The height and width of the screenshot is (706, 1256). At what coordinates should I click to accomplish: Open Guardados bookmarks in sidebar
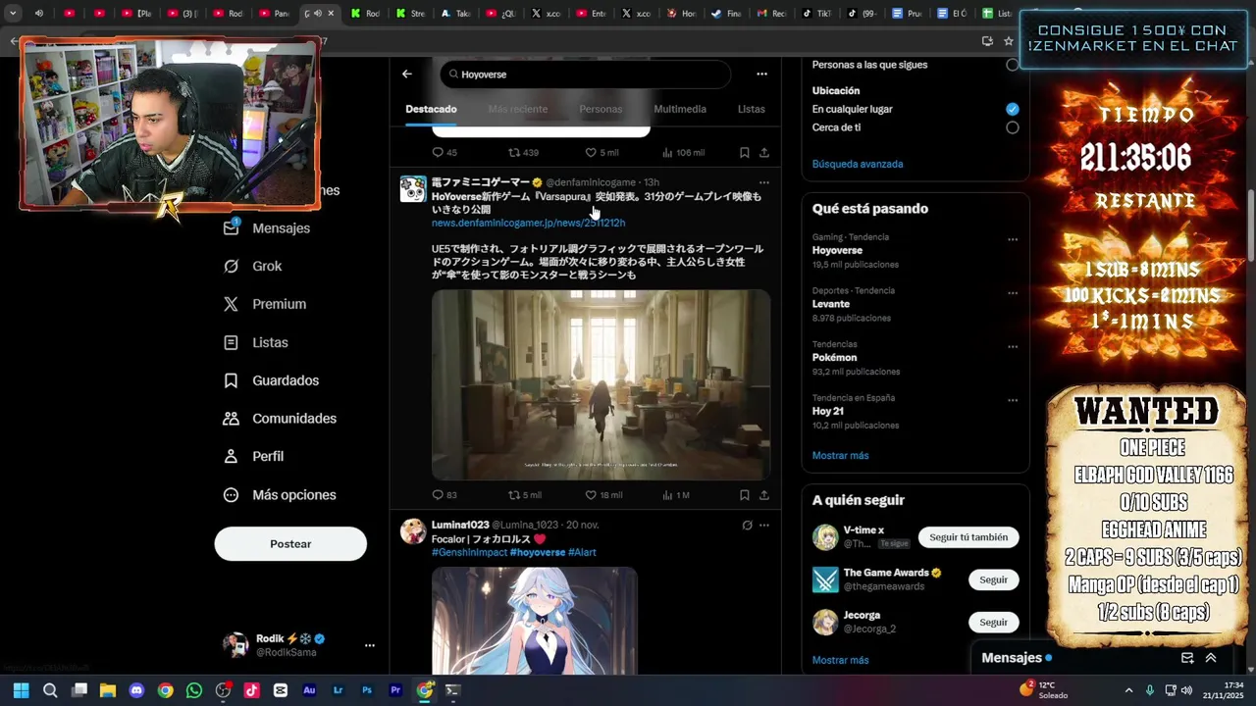[272, 380]
